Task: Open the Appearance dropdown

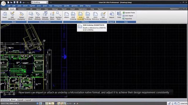Action: point(174,9)
